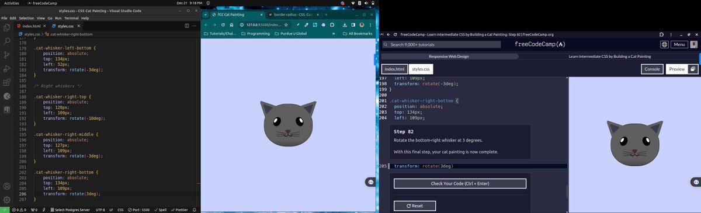Open the LF end-of-line selector
Screen dimensions: 701x213
[111, 209]
